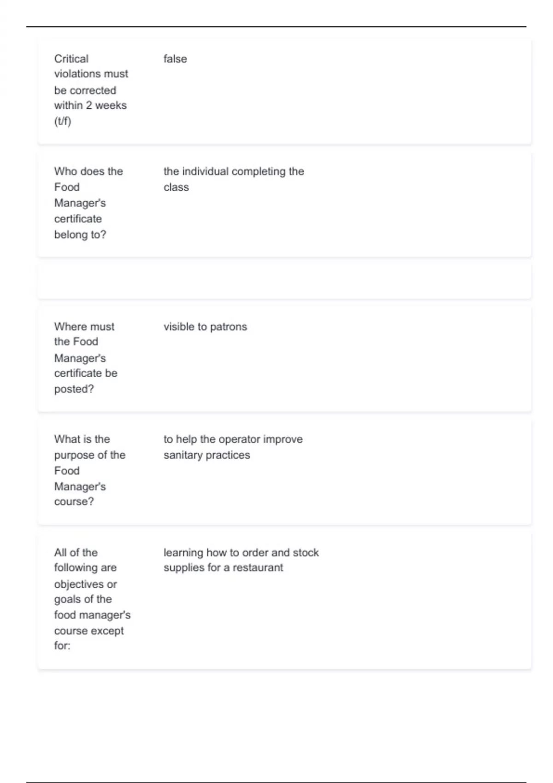Viewport: 553px width, 783px height.
Task: Click the word 'posted?'
Action: 74,389
